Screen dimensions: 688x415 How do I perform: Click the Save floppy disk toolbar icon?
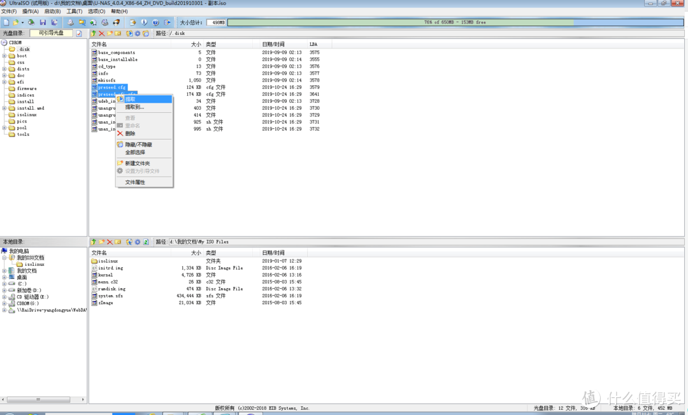[x=43, y=22]
